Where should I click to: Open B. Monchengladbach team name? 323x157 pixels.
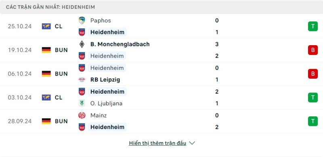click(x=120, y=44)
